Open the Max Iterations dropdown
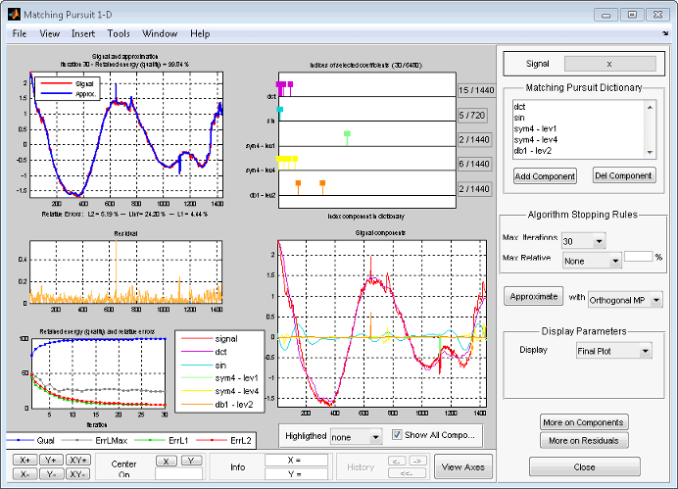678x489 pixels. [586, 240]
